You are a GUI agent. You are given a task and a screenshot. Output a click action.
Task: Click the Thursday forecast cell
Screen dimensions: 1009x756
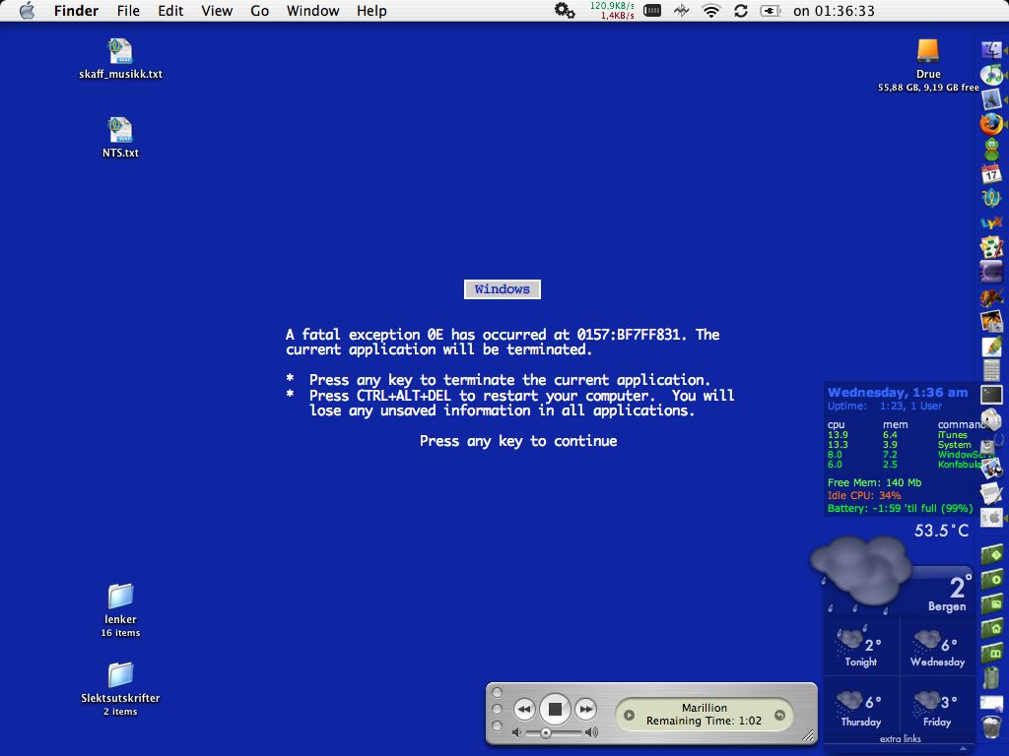861,706
